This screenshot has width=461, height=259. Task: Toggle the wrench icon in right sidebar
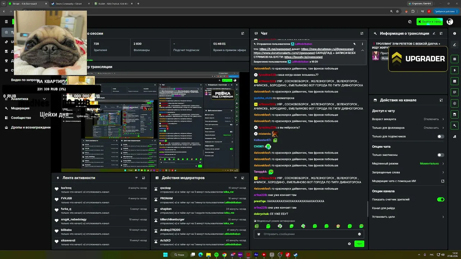(455, 126)
